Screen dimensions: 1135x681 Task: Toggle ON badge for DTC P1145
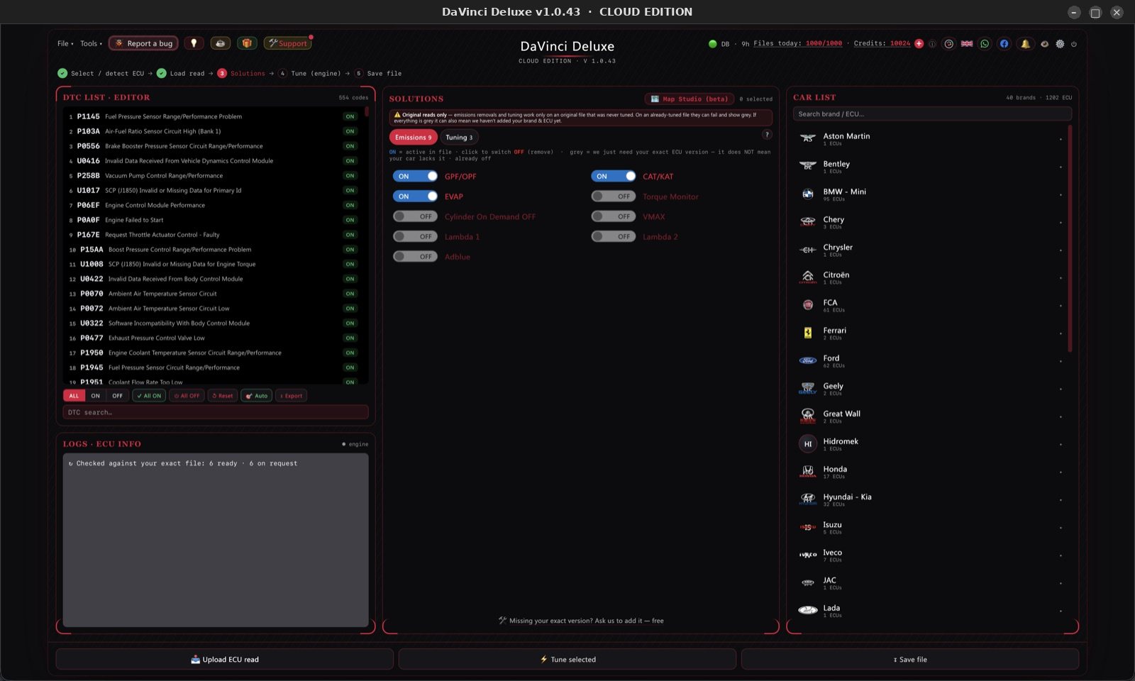350,116
